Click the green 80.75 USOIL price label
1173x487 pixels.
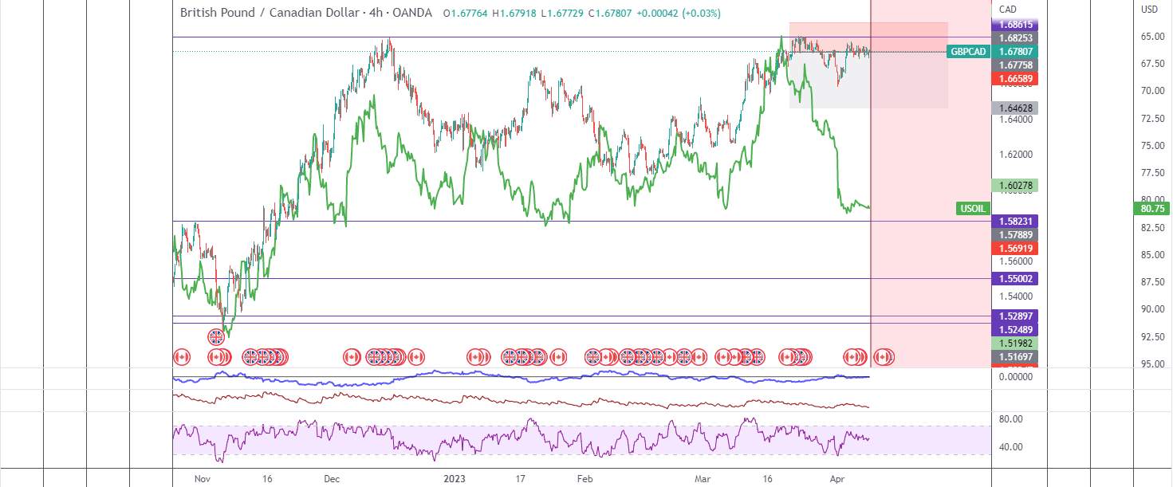point(1152,209)
